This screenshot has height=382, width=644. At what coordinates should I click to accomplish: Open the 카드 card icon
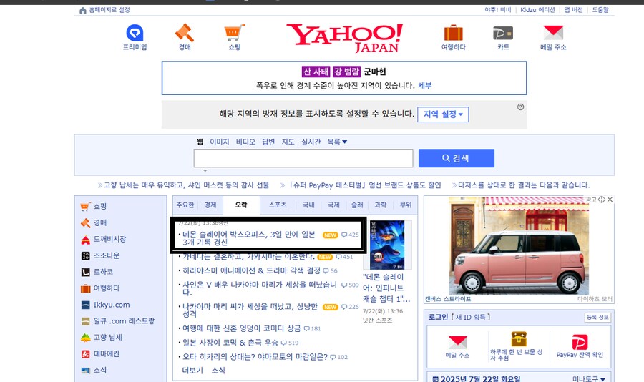(x=503, y=34)
